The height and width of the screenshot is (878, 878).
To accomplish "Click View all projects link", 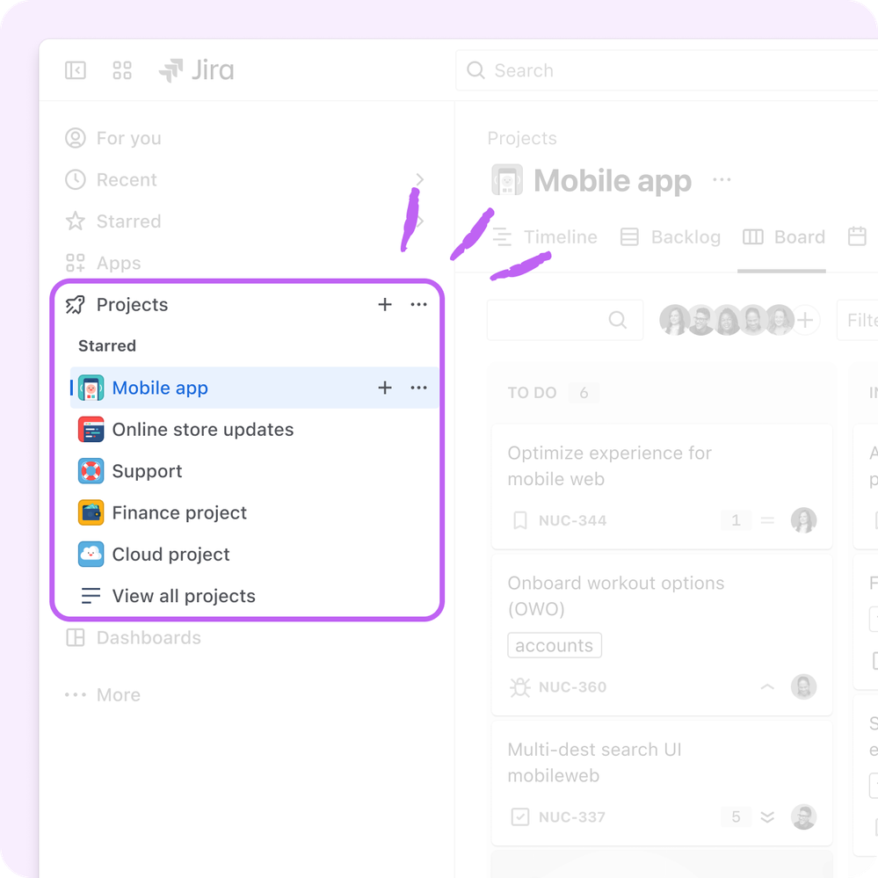I will [x=168, y=596].
